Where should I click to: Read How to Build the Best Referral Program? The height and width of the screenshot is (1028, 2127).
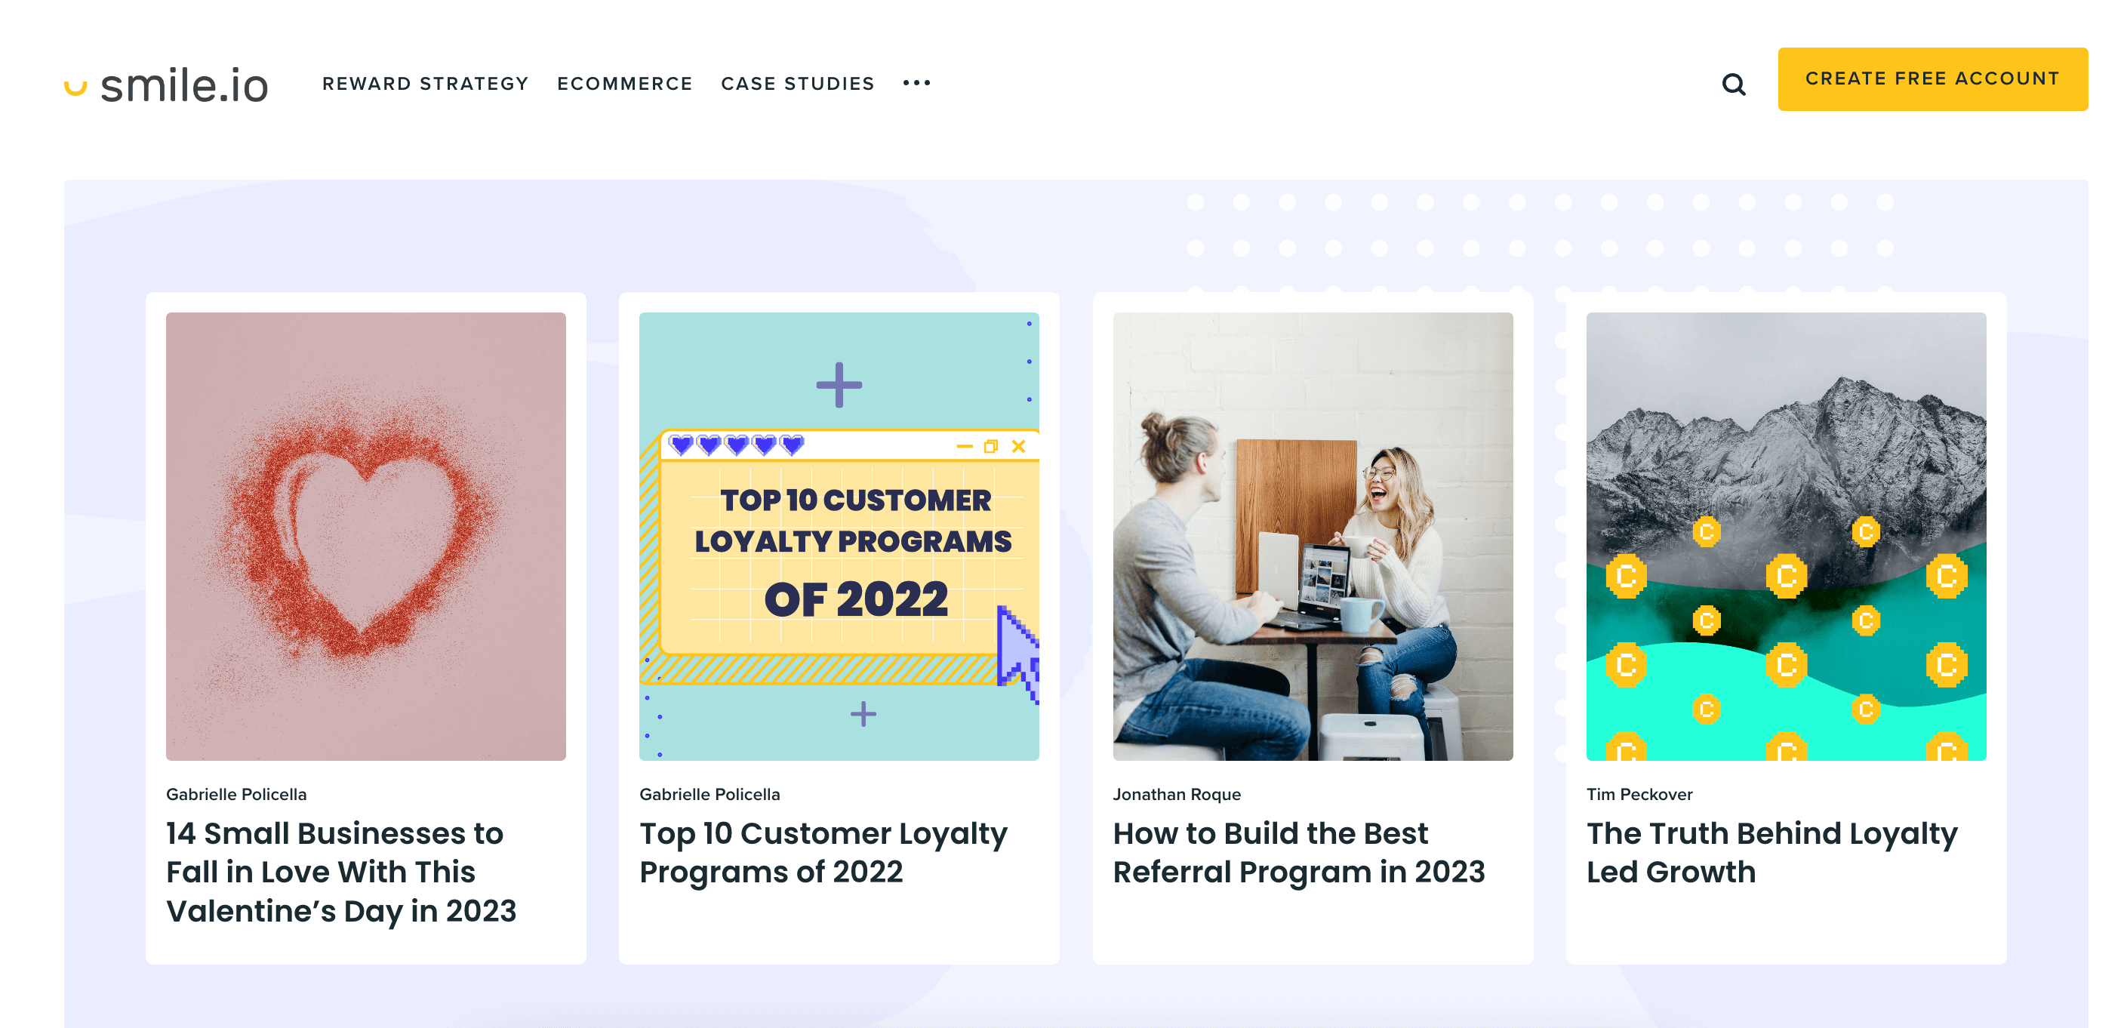pyautogui.click(x=1299, y=851)
